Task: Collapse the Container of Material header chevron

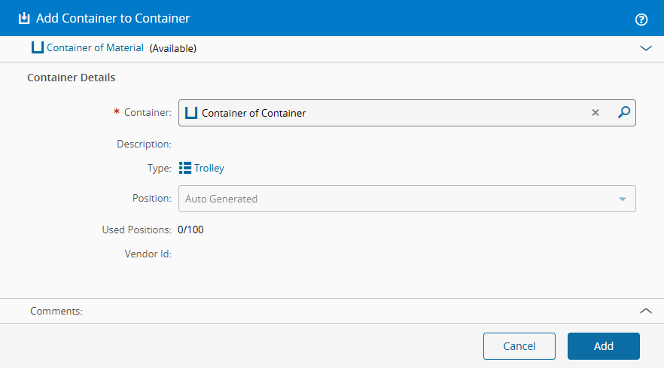Action: (x=645, y=48)
